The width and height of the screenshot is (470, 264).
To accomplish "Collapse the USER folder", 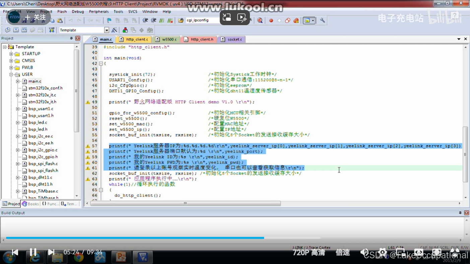I will coord(11,74).
